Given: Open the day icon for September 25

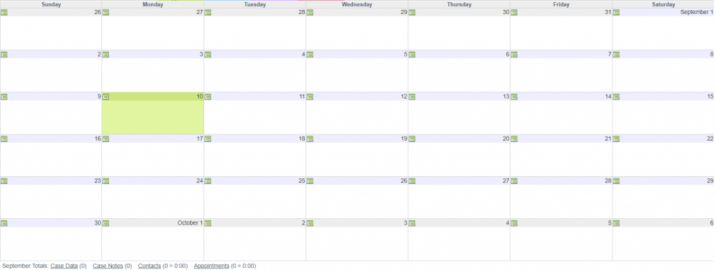Looking at the screenshot, I should (x=208, y=181).
